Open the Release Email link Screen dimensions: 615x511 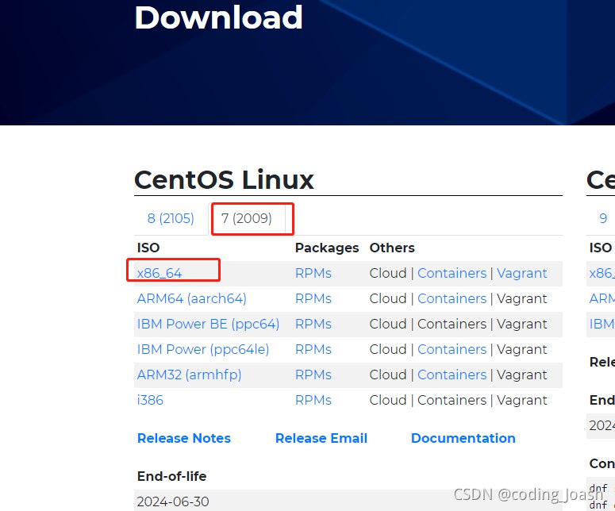tap(321, 438)
